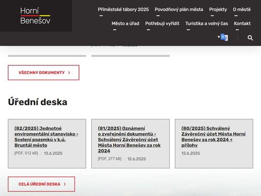Open Turistika a volný čas menu
261x196 pixels.
[x=206, y=23]
